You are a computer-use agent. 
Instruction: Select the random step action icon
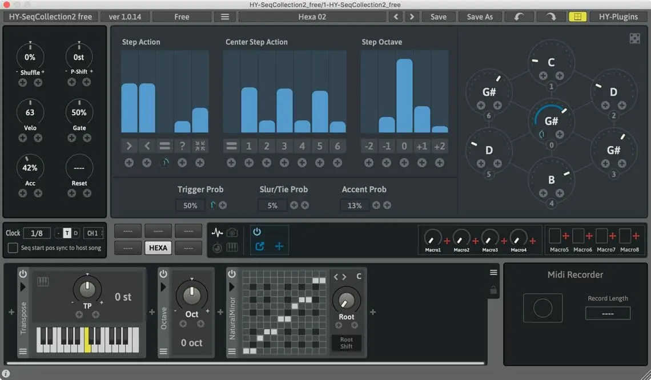182,146
